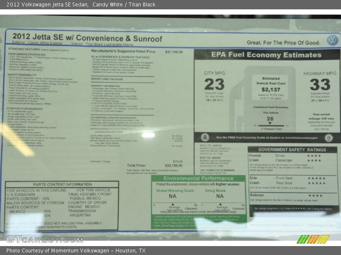Click the Parts Content Information box title

click(x=62, y=184)
